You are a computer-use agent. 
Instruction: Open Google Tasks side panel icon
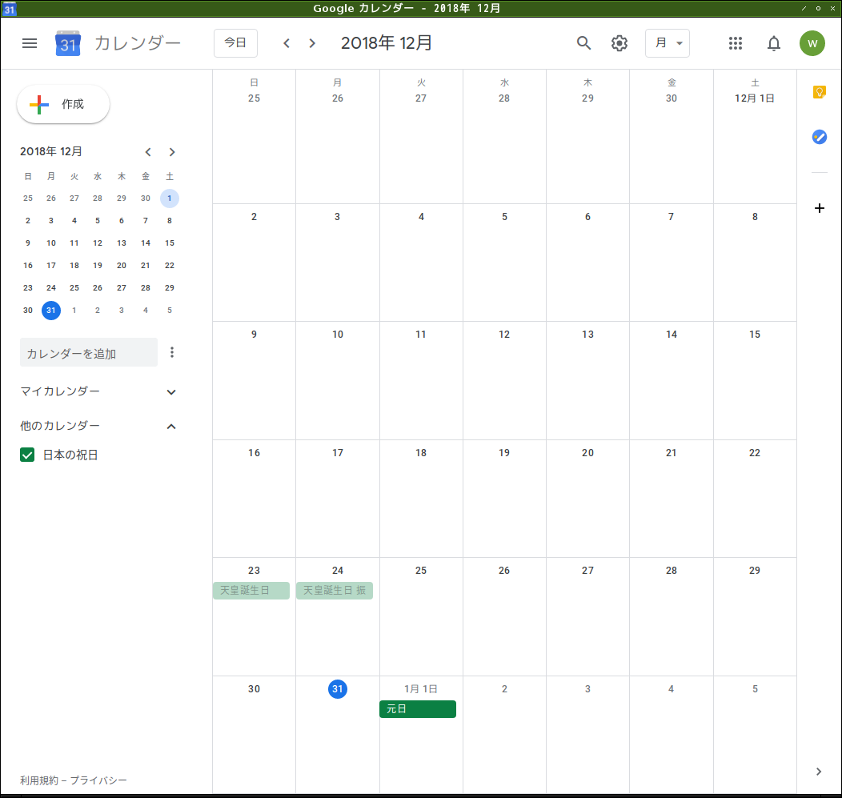(x=819, y=137)
